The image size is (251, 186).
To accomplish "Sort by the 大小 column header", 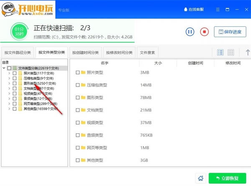I will (x=158, y=63).
